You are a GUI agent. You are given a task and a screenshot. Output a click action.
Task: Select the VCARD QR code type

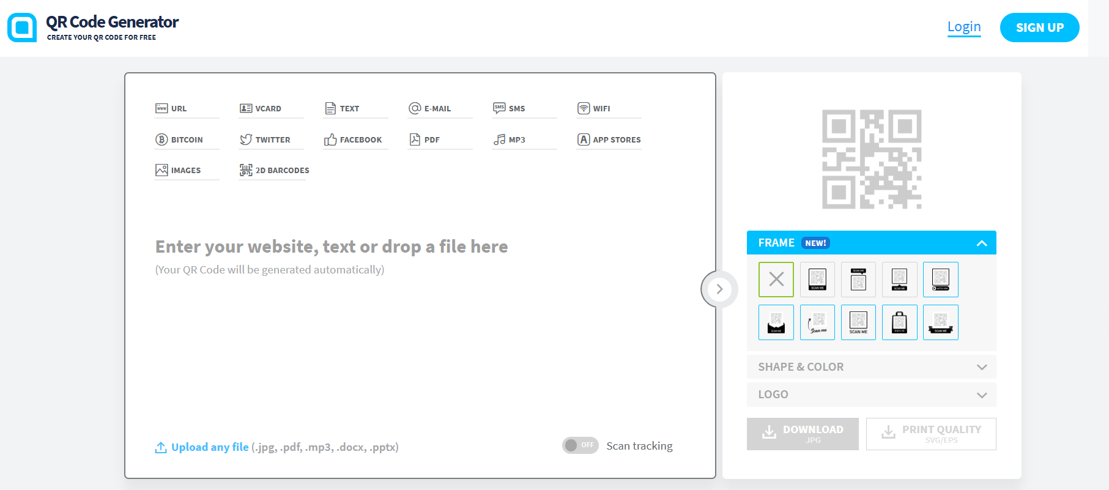click(271, 108)
